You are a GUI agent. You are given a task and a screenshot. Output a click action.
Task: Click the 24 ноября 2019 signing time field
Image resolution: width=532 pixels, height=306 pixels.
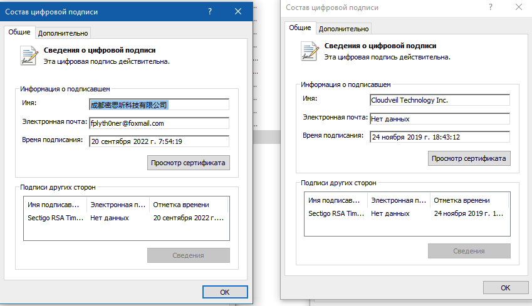point(440,137)
